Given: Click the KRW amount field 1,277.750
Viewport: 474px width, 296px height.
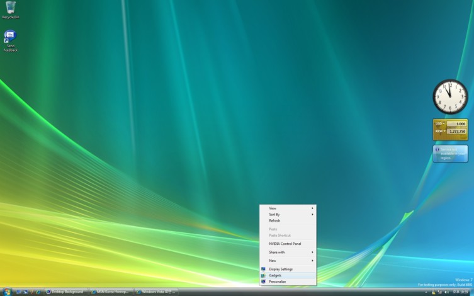Looking at the screenshot, I should click(x=457, y=132).
